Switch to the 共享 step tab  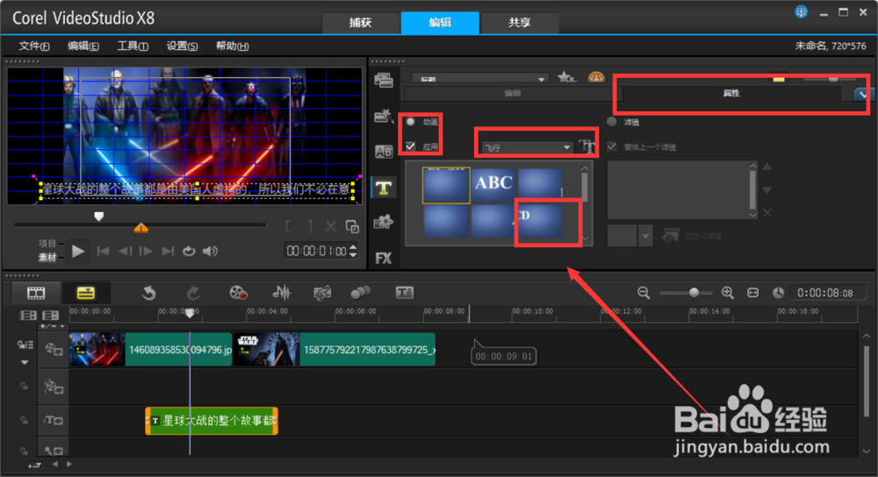(520, 23)
